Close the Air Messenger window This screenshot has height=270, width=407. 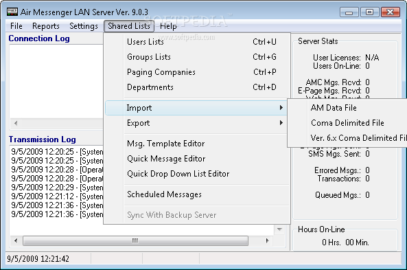(x=390, y=12)
